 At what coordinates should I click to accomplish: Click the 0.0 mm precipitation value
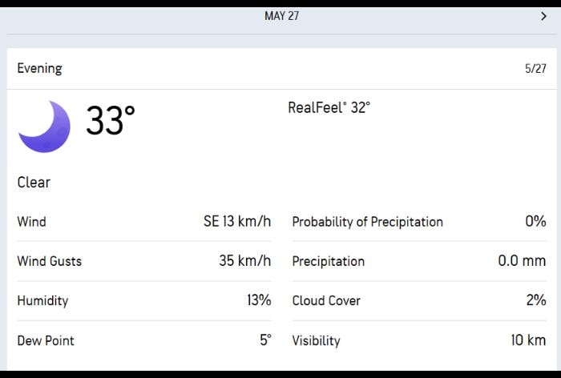pyautogui.click(x=522, y=261)
